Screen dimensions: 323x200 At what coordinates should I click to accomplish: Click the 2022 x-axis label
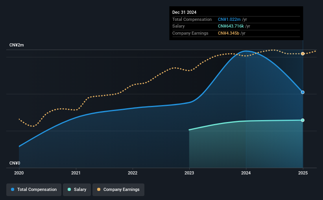pyautogui.click(x=133, y=173)
